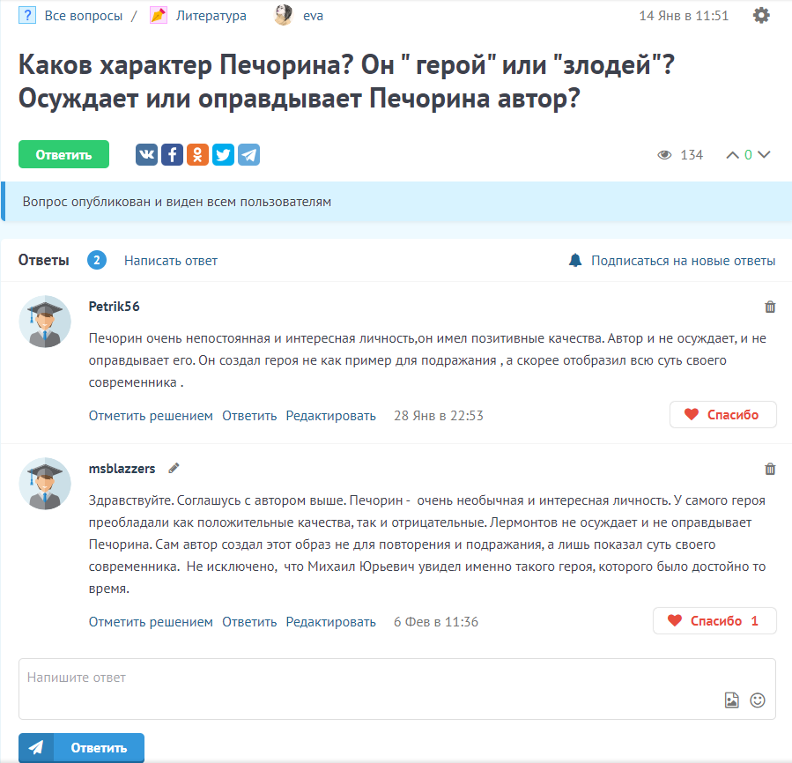Open emoji picker in answer box
The height and width of the screenshot is (763, 792).
757,700
